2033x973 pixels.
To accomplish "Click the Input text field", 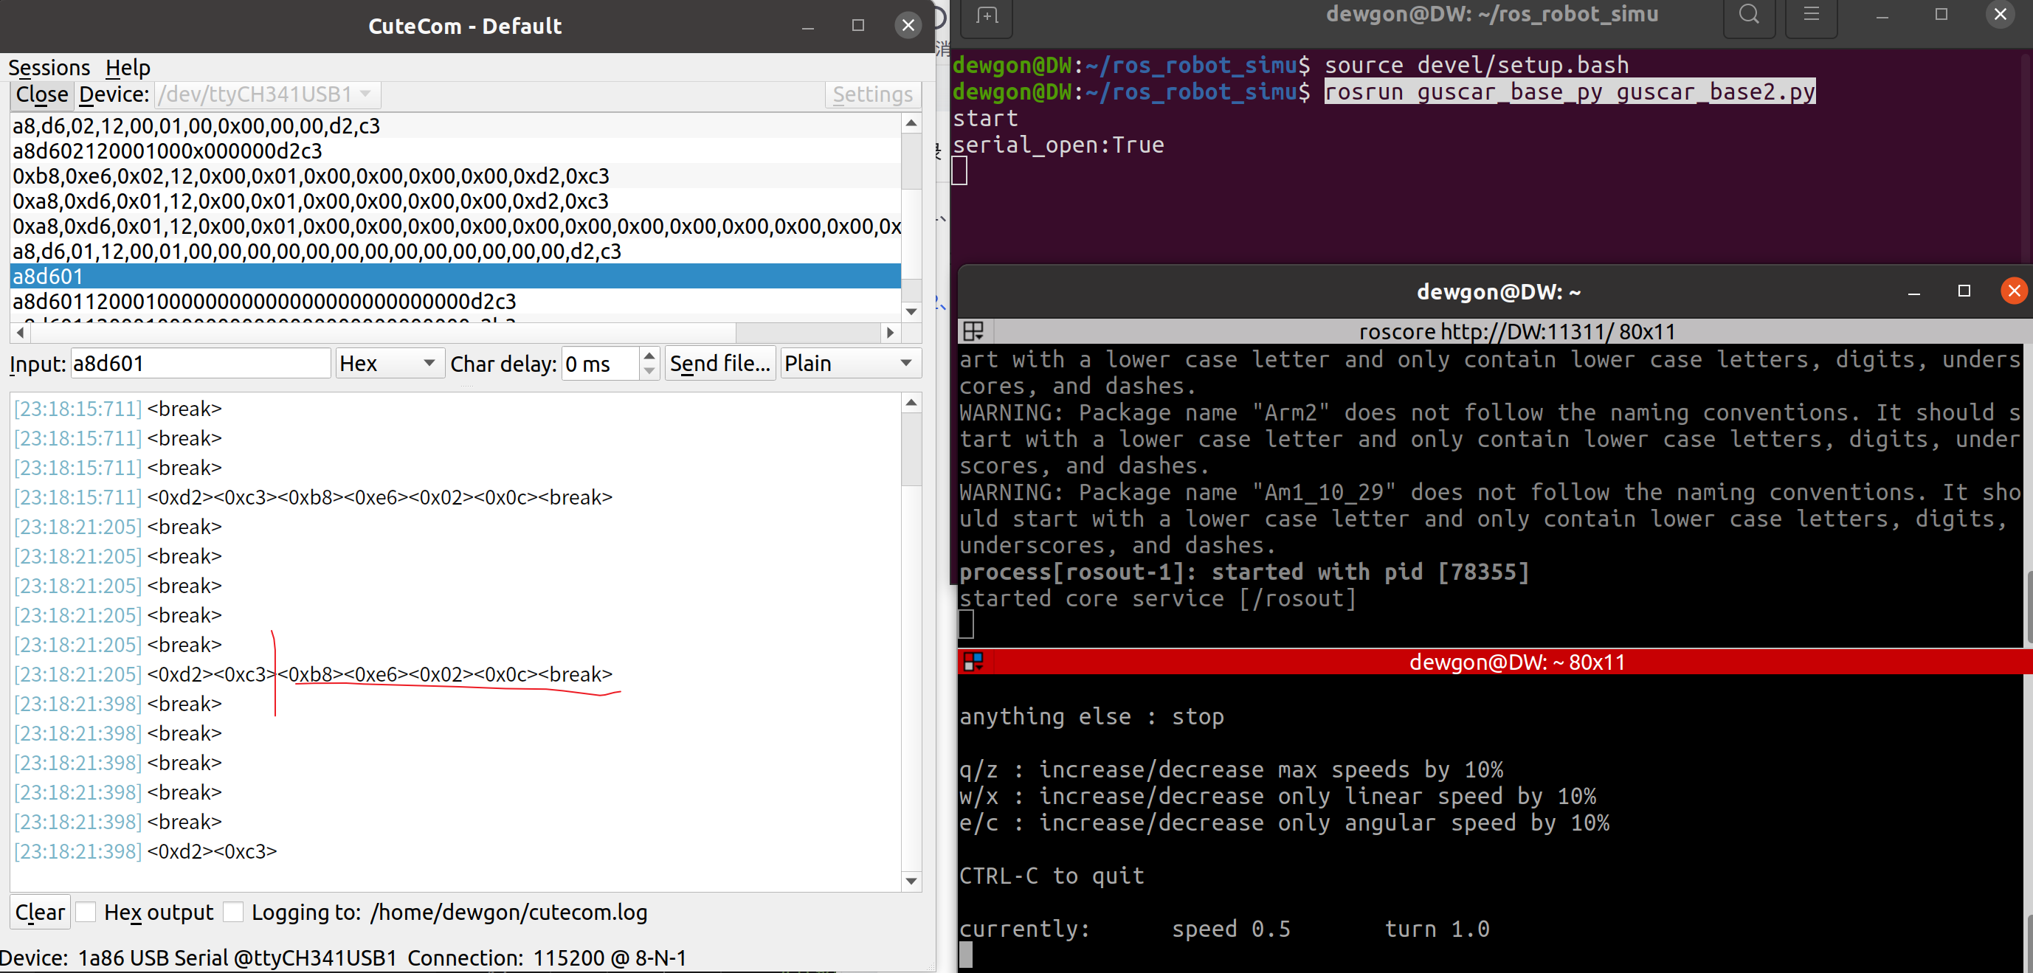I will pos(200,364).
